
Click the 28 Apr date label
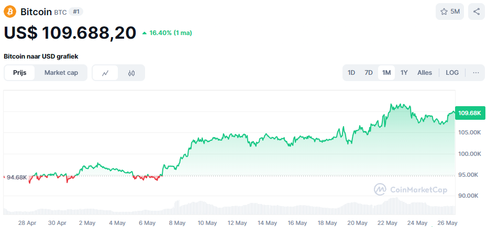click(x=27, y=223)
